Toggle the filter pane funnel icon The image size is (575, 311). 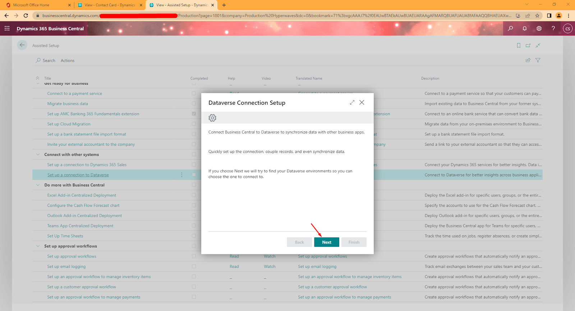538,60
